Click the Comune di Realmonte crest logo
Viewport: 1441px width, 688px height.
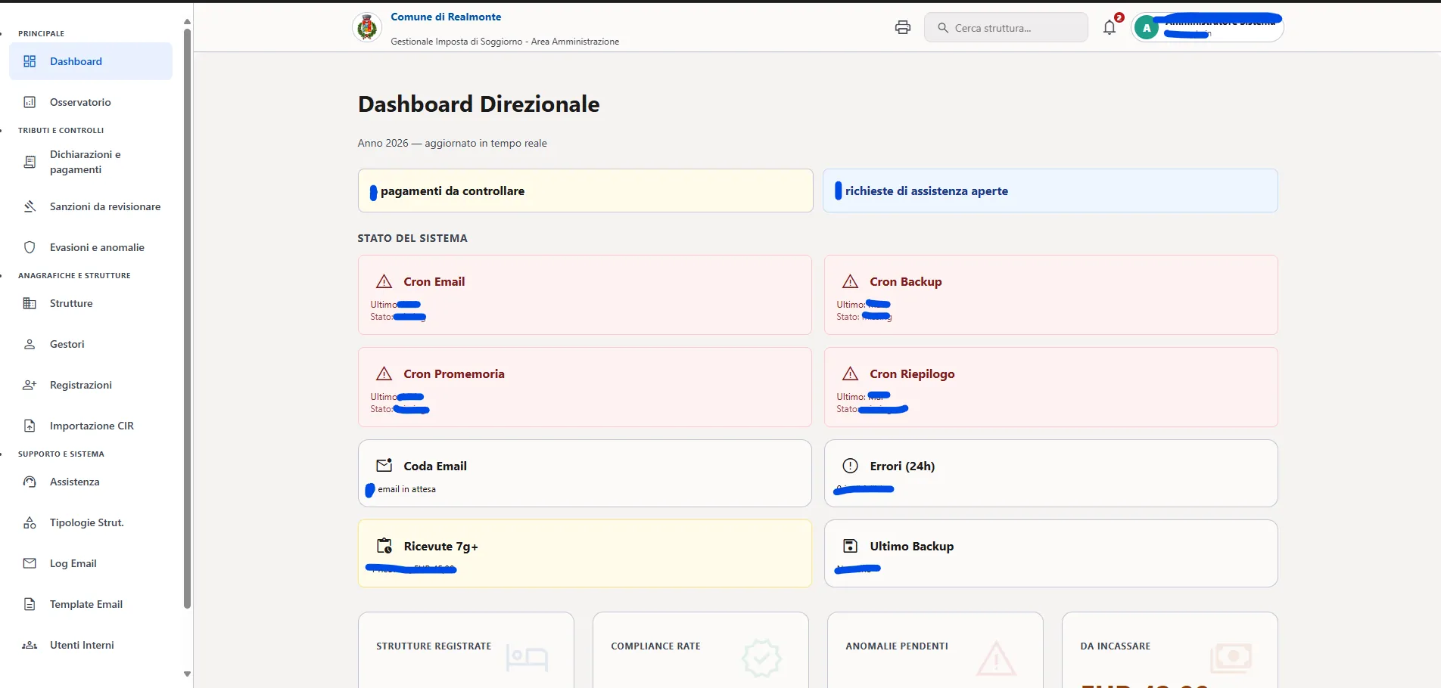click(x=367, y=28)
